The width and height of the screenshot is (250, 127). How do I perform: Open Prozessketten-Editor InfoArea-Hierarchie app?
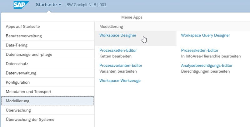pyautogui.click(x=200, y=51)
